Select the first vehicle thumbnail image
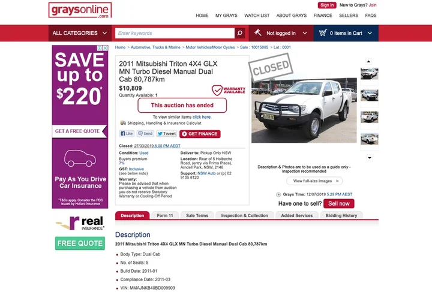 click(369, 74)
